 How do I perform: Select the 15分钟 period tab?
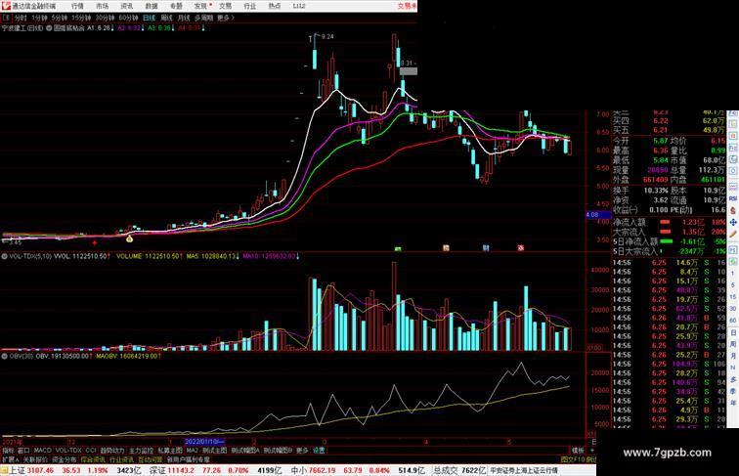[81, 18]
